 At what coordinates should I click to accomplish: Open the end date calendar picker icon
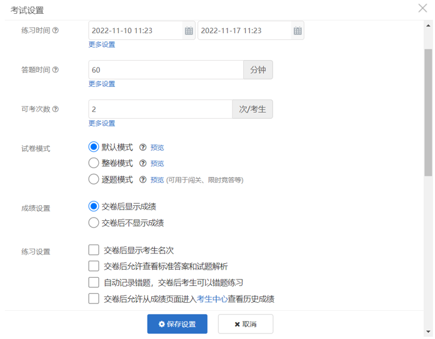click(x=297, y=31)
